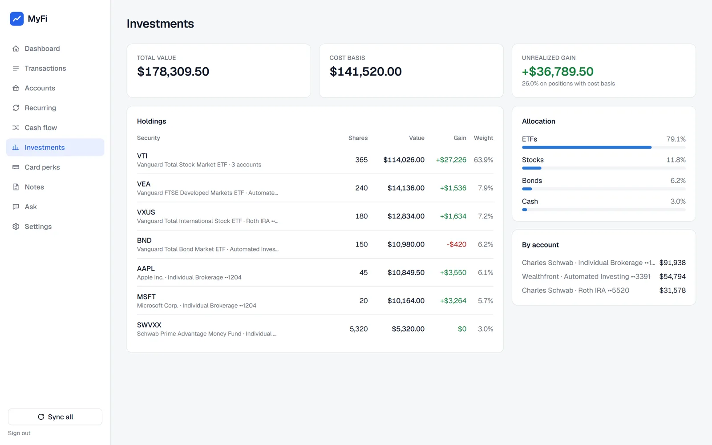Go to Transactions in sidebar
The height and width of the screenshot is (445, 712).
(55, 68)
